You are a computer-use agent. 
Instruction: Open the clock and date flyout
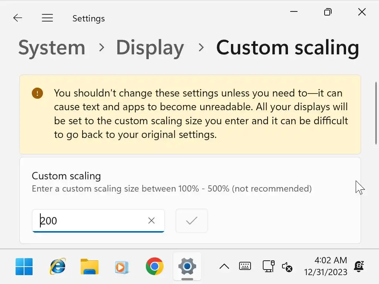point(326,266)
